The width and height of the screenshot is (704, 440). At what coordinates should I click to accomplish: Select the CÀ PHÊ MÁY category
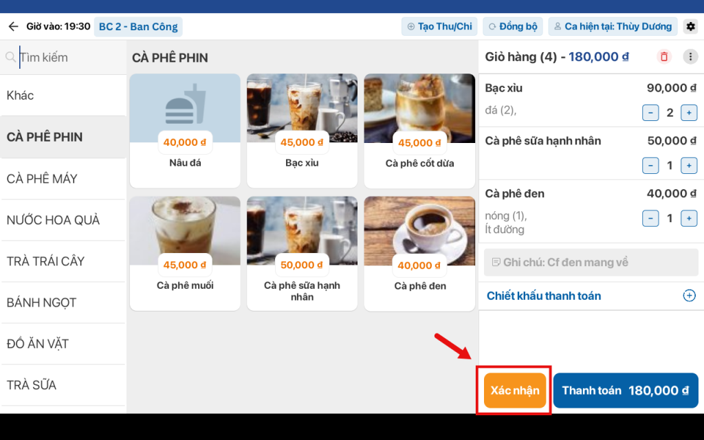43,179
